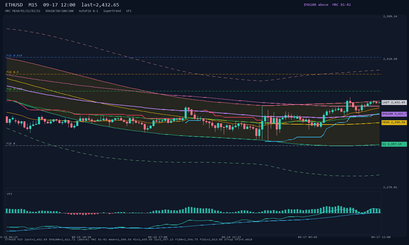Click the 09-16 23:15 time axis label
This screenshot has width=409, height=245.
(x=231, y=237)
